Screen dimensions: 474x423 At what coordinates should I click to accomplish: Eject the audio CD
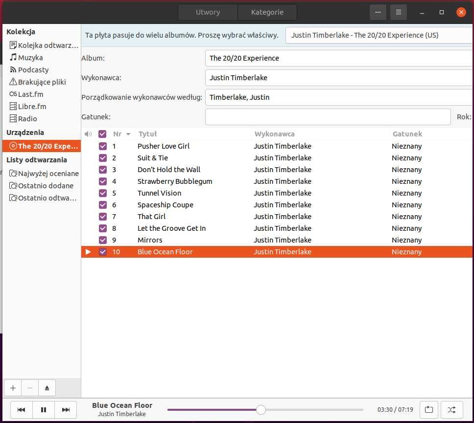click(47, 388)
